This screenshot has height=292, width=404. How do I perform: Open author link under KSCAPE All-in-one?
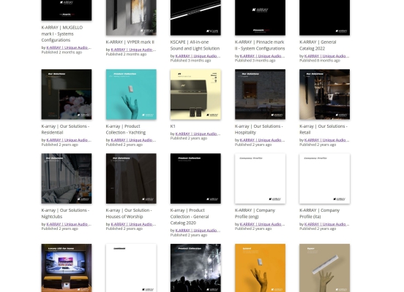click(198, 55)
